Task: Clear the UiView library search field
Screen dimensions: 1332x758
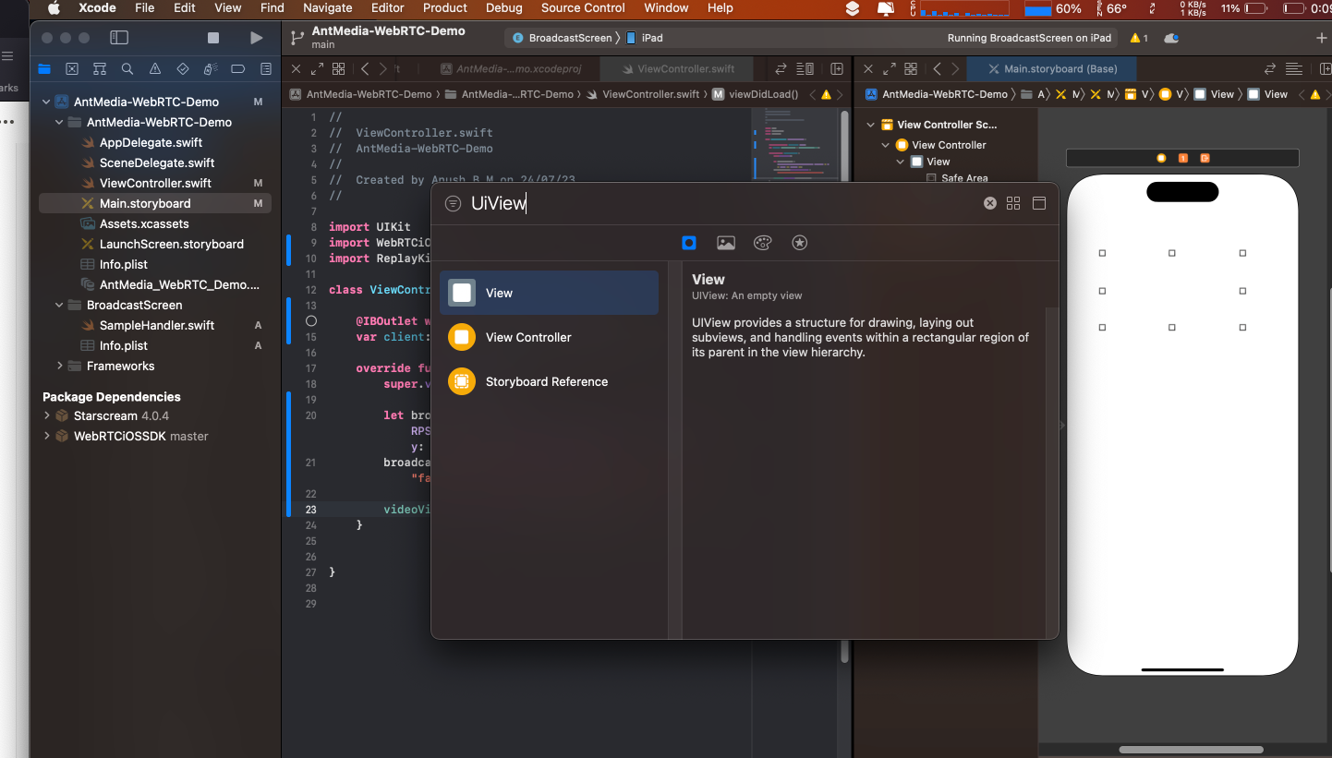Action: 990,203
